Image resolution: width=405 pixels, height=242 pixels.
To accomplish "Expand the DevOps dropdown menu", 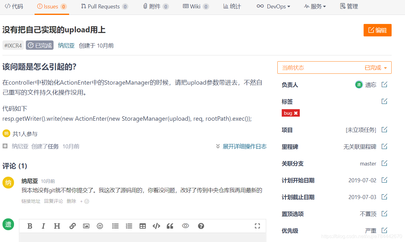I will click(273, 6).
